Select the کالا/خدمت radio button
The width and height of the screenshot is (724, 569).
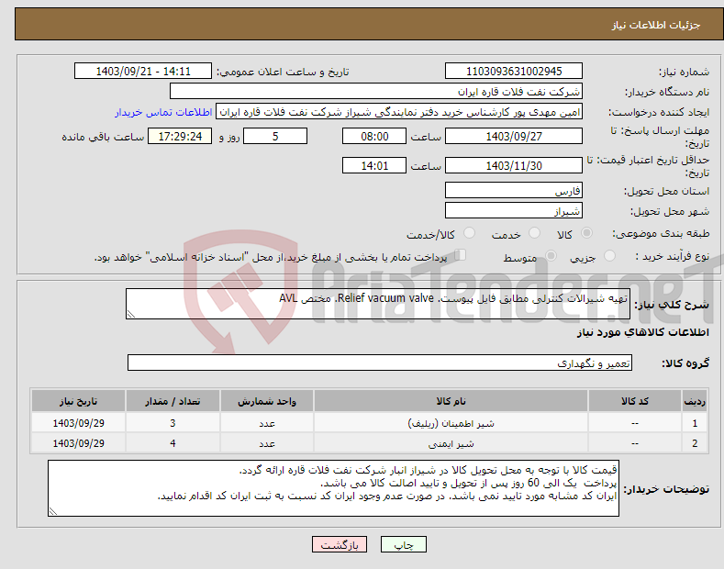(469, 233)
